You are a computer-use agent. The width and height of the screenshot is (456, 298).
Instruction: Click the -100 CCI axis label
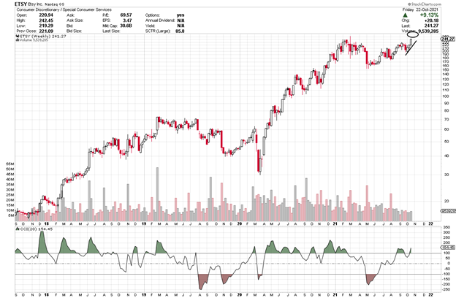pyautogui.click(x=446, y=274)
